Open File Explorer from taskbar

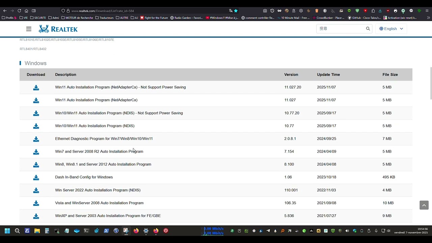(x=37, y=231)
